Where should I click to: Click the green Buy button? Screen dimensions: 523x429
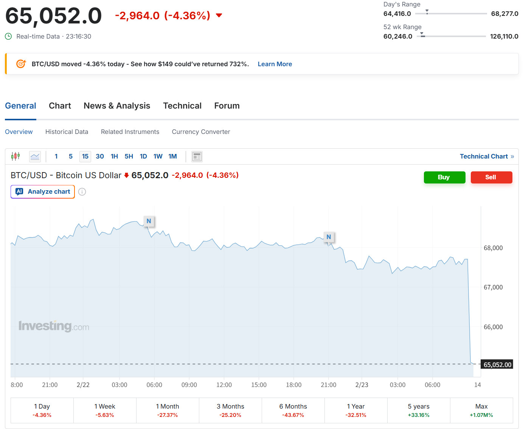[x=444, y=177]
